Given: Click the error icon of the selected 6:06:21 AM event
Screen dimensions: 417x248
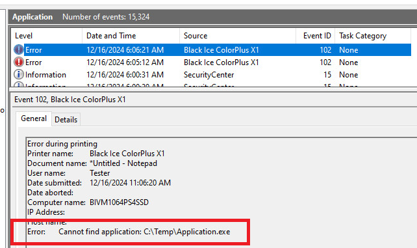Looking at the screenshot, I should pos(19,50).
